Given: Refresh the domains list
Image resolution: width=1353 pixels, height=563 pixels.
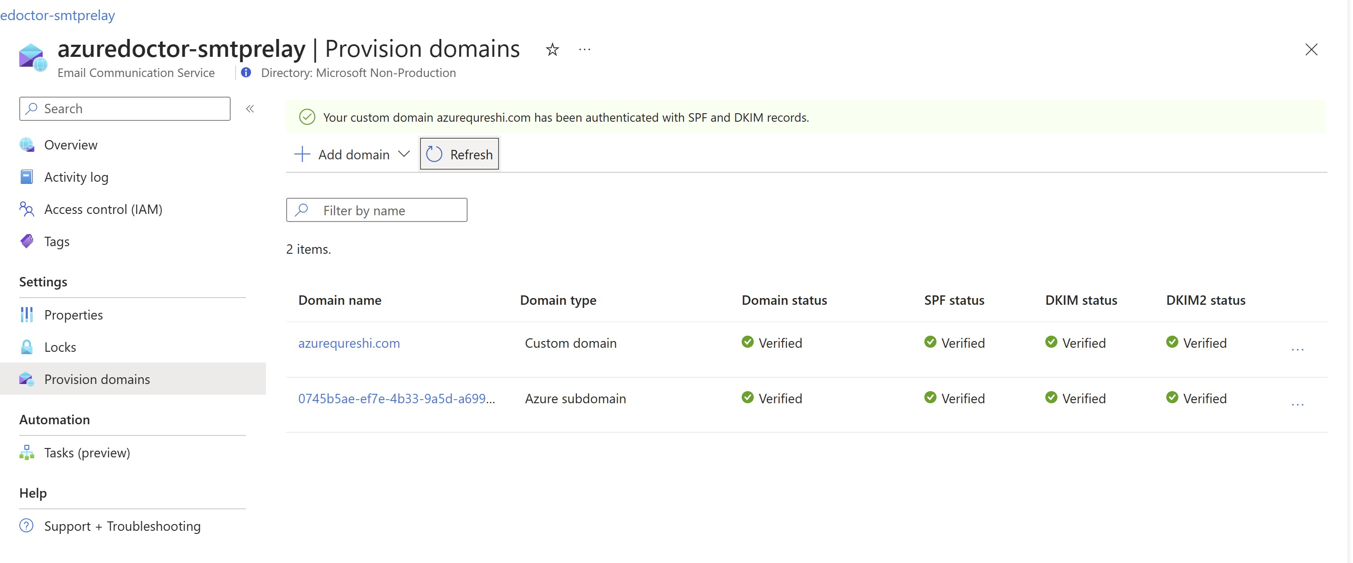Looking at the screenshot, I should tap(460, 154).
